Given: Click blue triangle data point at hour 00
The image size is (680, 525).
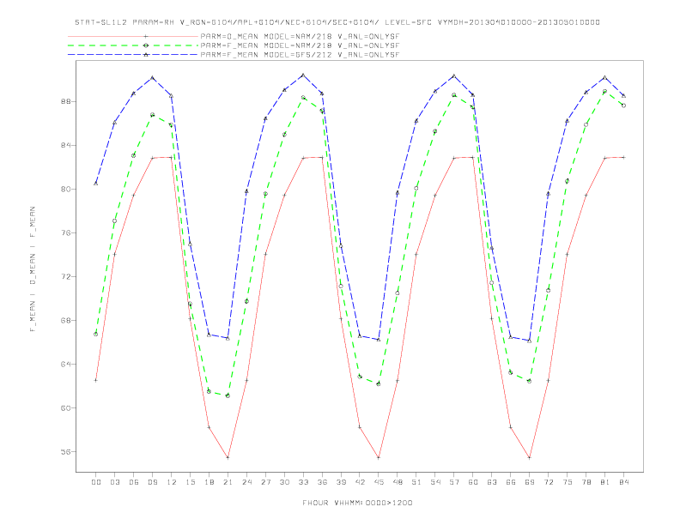Looking at the screenshot, I should [96, 184].
